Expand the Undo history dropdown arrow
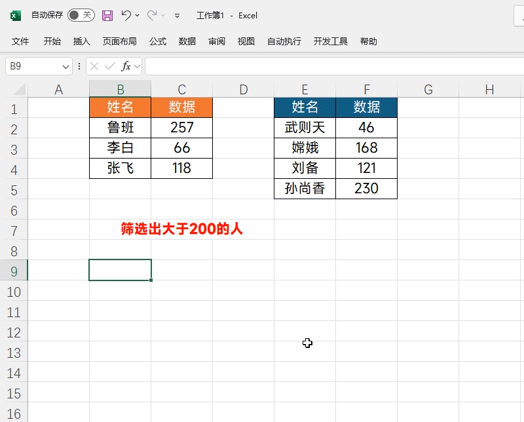 (137, 15)
